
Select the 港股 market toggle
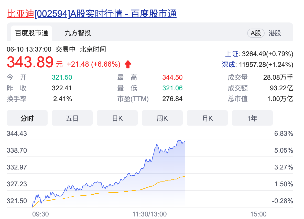275,33
